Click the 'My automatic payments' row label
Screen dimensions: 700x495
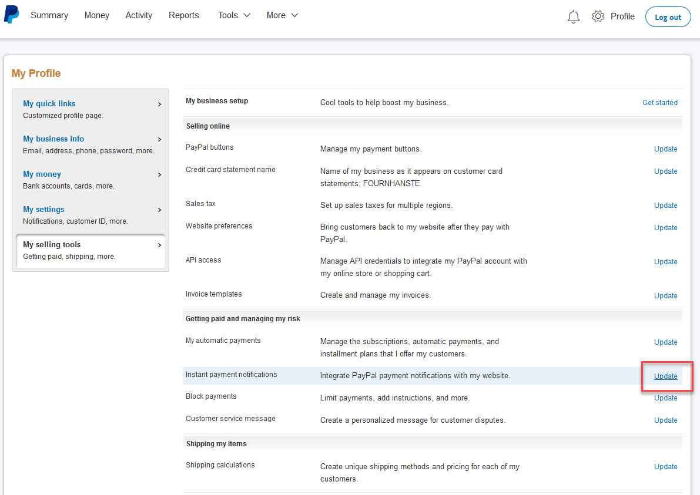pyautogui.click(x=223, y=340)
